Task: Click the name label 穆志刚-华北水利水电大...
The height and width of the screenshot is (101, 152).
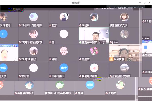Action: pos(59,93)
